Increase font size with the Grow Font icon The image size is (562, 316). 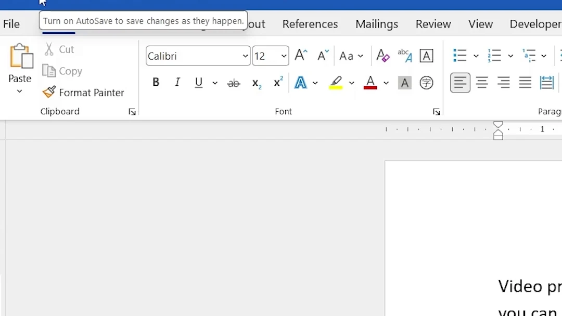click(301, 56)
